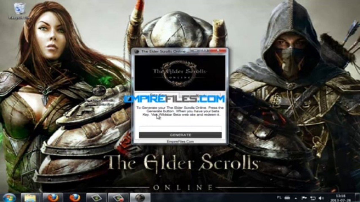Open the Firefox icon beside File Explorer
This screenshot has width=360, height=202.
pos(53,198)
